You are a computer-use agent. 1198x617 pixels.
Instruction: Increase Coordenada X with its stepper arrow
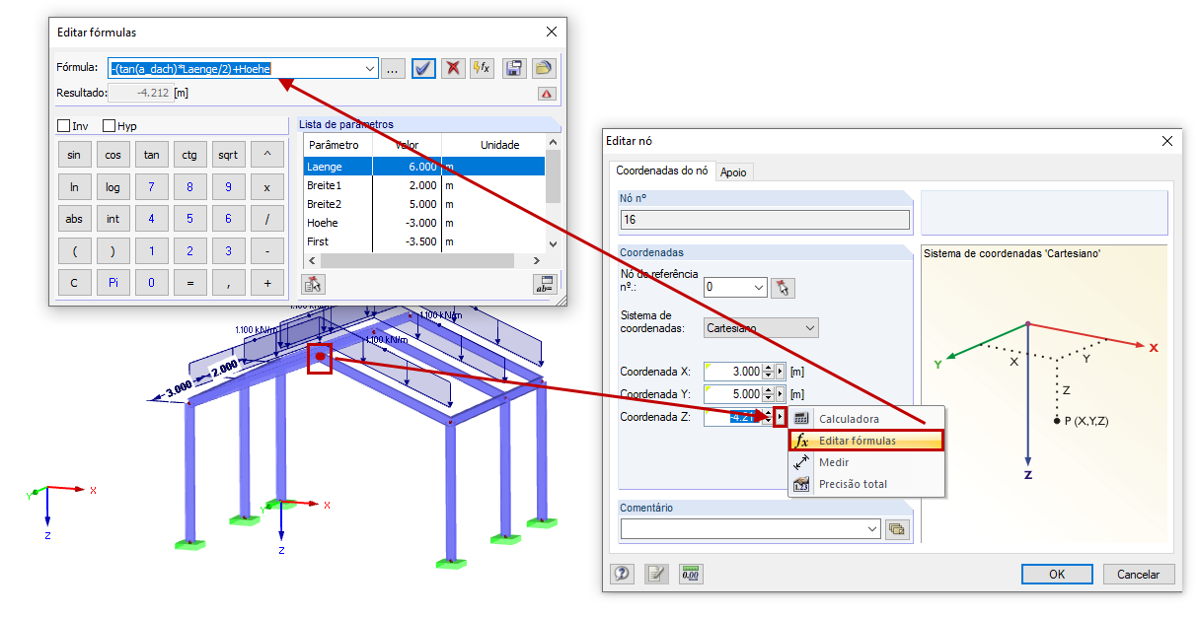pyautogui.click(x=770, y=367)
